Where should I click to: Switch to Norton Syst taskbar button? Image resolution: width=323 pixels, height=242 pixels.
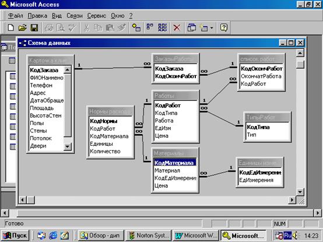tap(149, 236)
